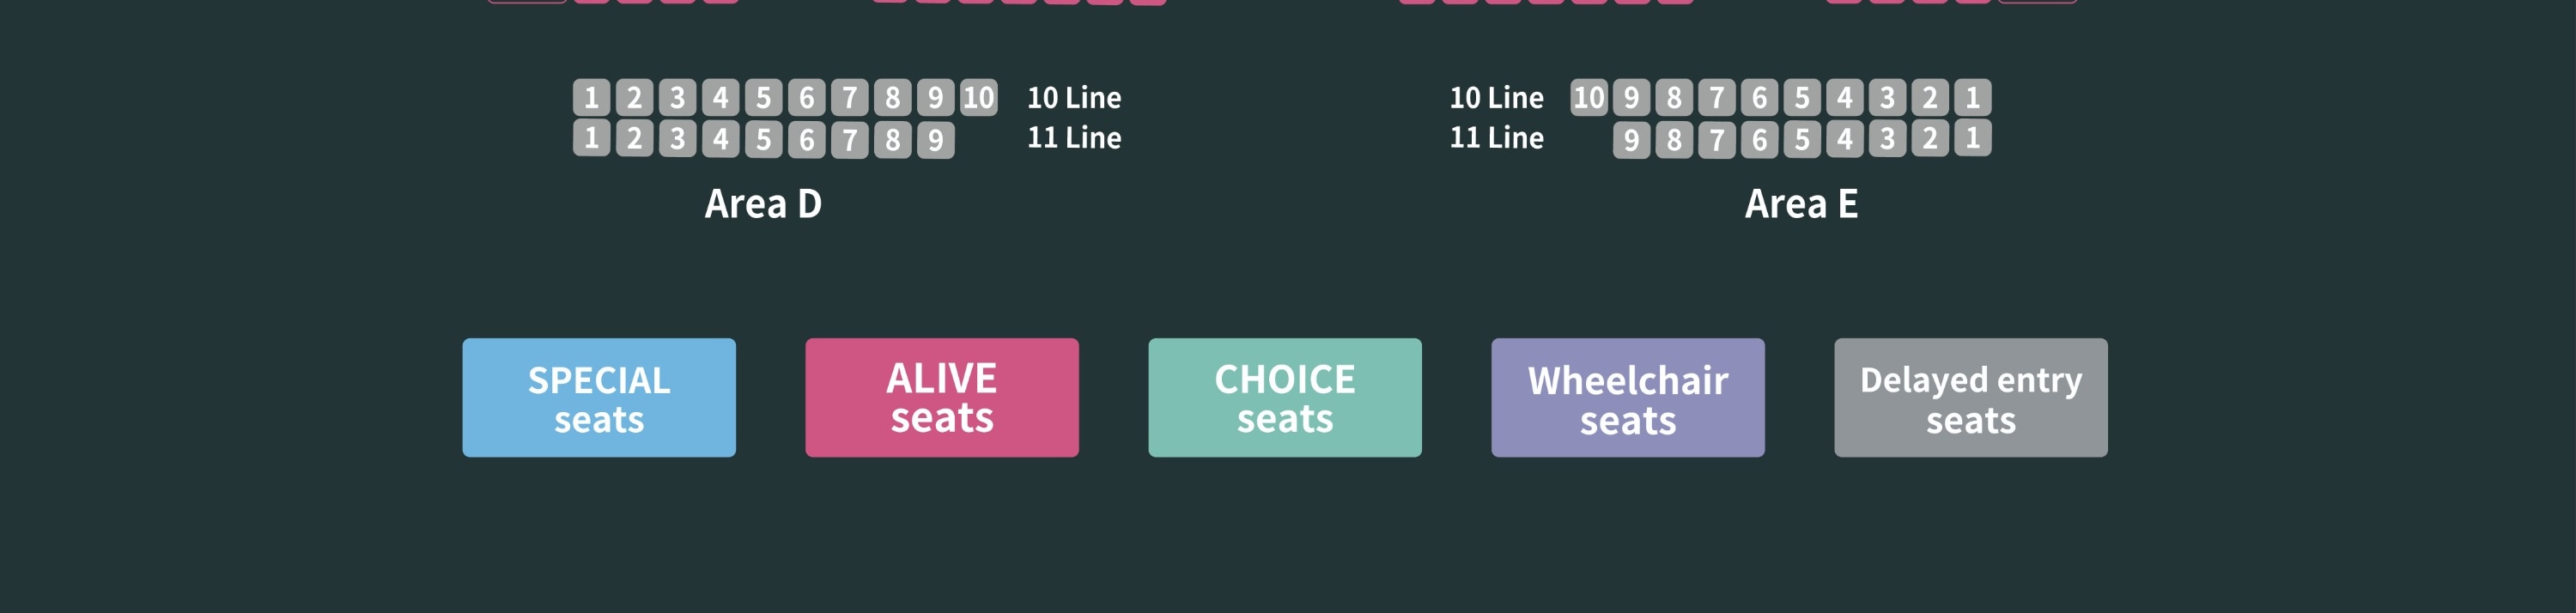This screenshot has height=613, width=2576.
Task: Click the Area D label
Action: [x=763, y=204]
